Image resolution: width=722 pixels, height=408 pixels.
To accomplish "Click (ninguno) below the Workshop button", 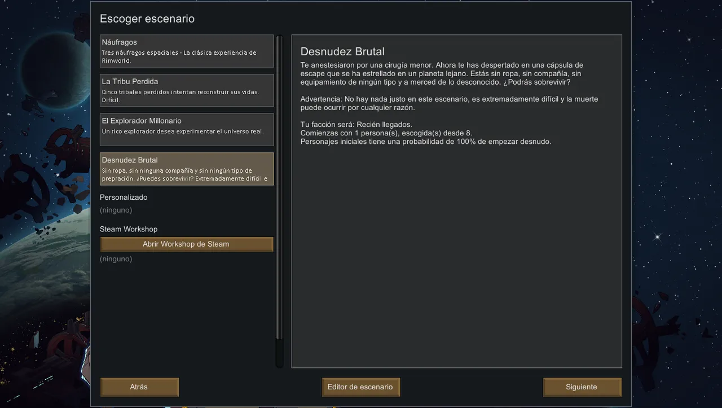I will click(x=116, y=259).
